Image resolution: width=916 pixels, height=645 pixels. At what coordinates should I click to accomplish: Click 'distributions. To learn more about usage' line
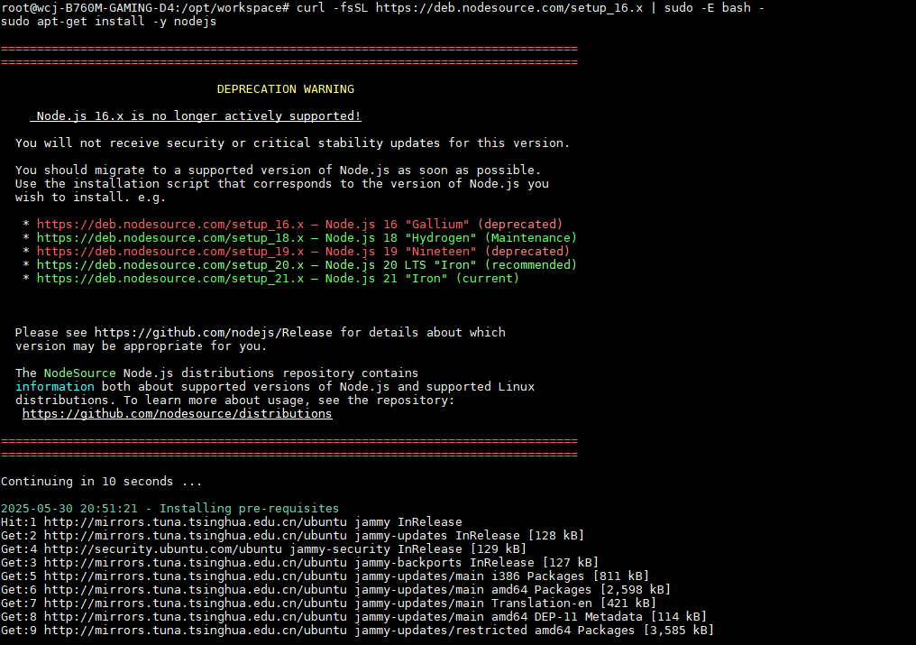234,401
